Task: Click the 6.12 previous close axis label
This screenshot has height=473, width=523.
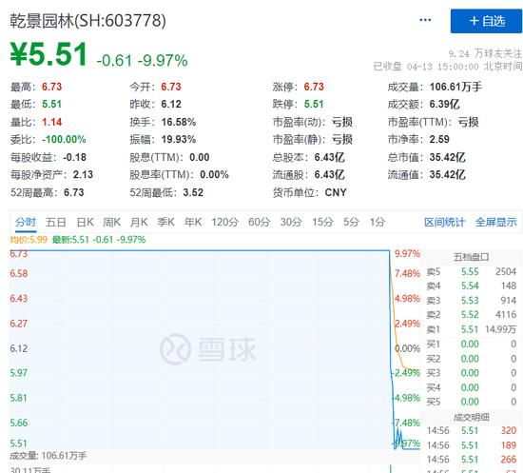Action: [x=18, y=348]
